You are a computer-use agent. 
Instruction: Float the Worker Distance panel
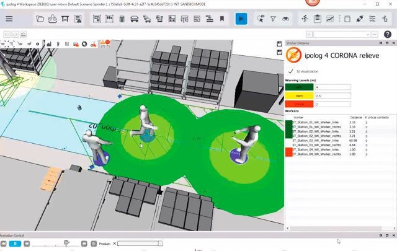(x=387, y=43)
